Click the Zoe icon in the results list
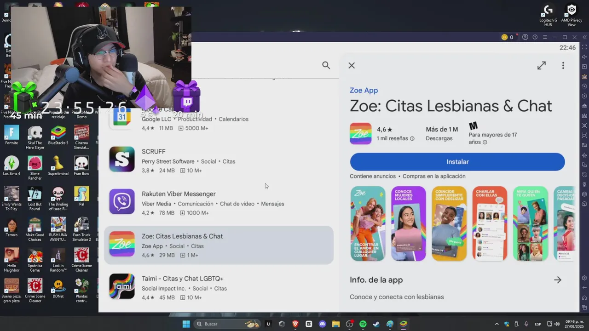Screen dimensions: 589x331 [x=122, y=244]
